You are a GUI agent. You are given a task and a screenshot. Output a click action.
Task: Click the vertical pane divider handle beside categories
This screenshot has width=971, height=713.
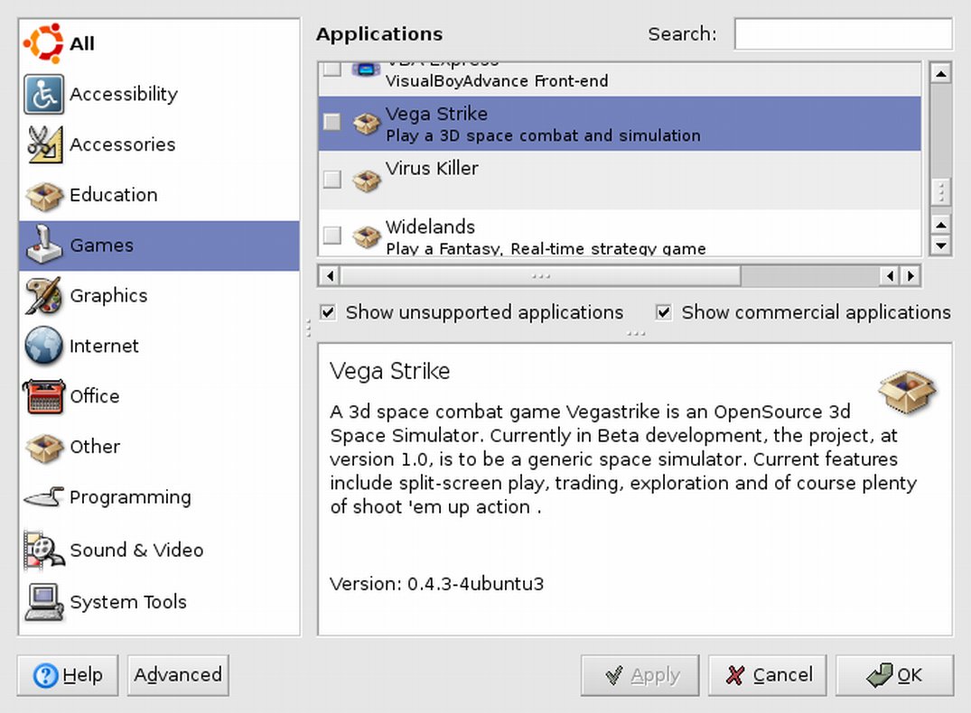pyautogui.click(x=308, y=328)
